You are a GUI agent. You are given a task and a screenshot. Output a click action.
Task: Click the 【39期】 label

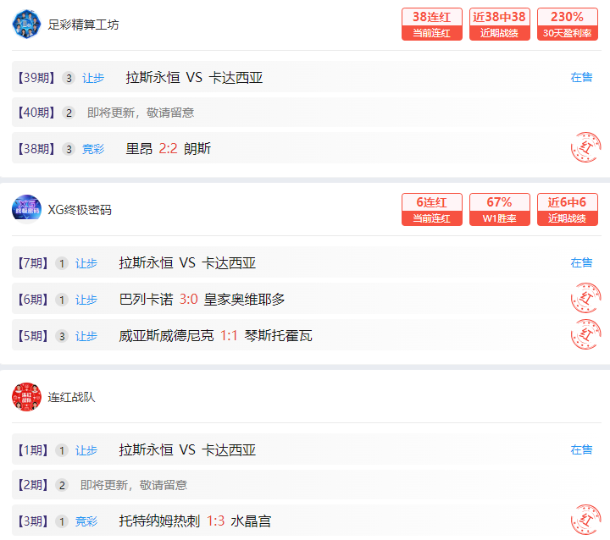coord(36,78)
